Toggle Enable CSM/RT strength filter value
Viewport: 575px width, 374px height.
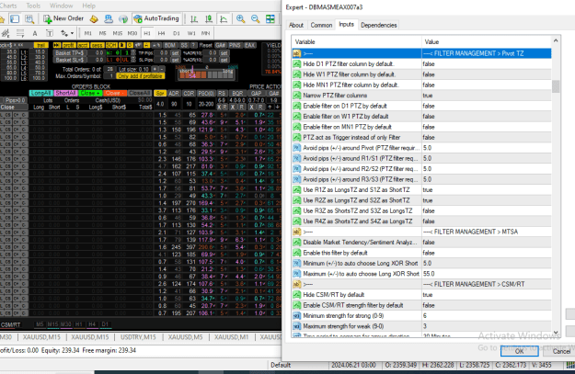pyautogui.click(x=487, y=305)
